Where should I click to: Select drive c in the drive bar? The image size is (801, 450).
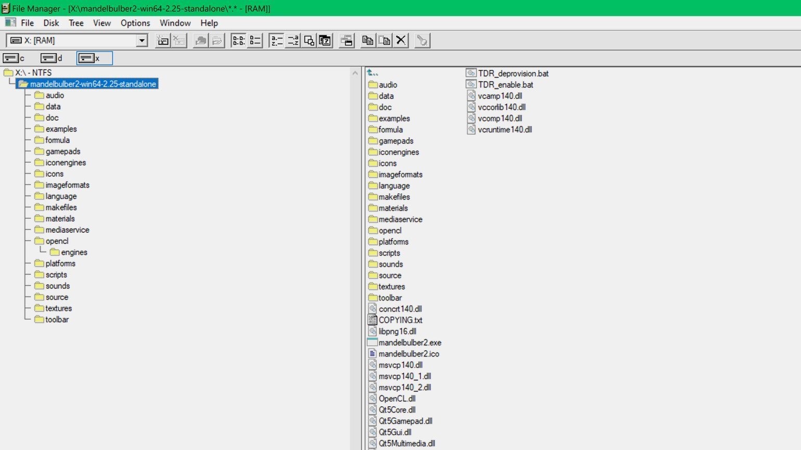pyautogui.click(x=15, y=58)
